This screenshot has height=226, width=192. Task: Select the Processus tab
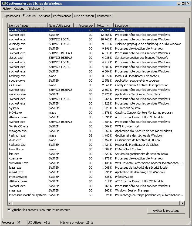pyautogui.click(x=29, y=15)
